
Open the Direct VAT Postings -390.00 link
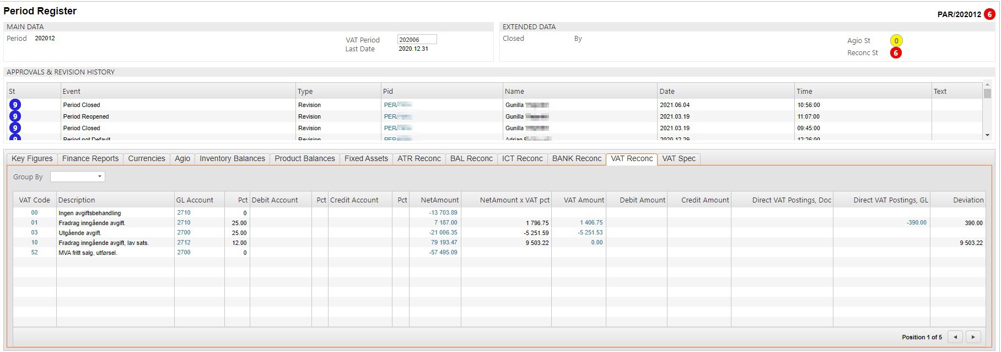(916, 223)
